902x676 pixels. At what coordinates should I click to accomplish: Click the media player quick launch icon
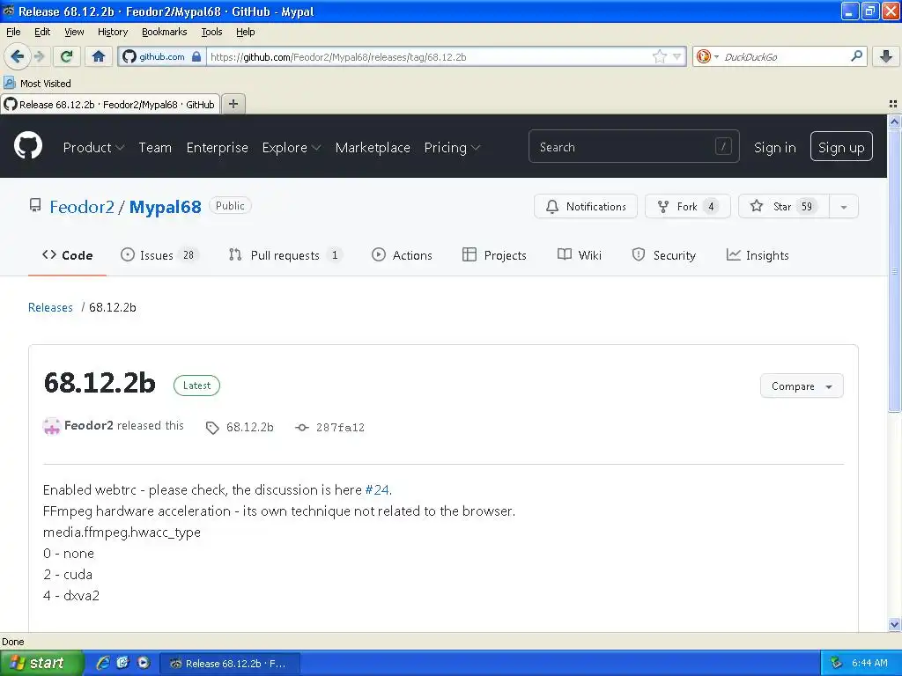tap(144, 663)
